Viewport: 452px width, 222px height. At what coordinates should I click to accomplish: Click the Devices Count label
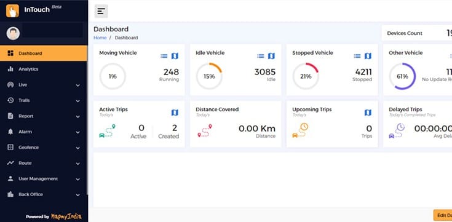pyautogui.click(x=405, y=33)
